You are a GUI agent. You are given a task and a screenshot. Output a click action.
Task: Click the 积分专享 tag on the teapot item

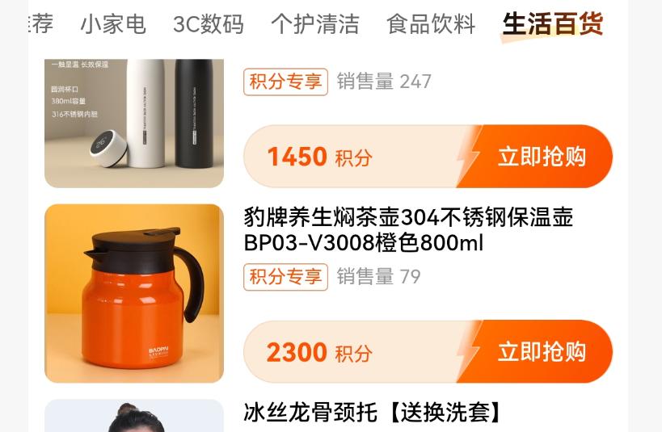pyautogui.click(x=286, y=277)
